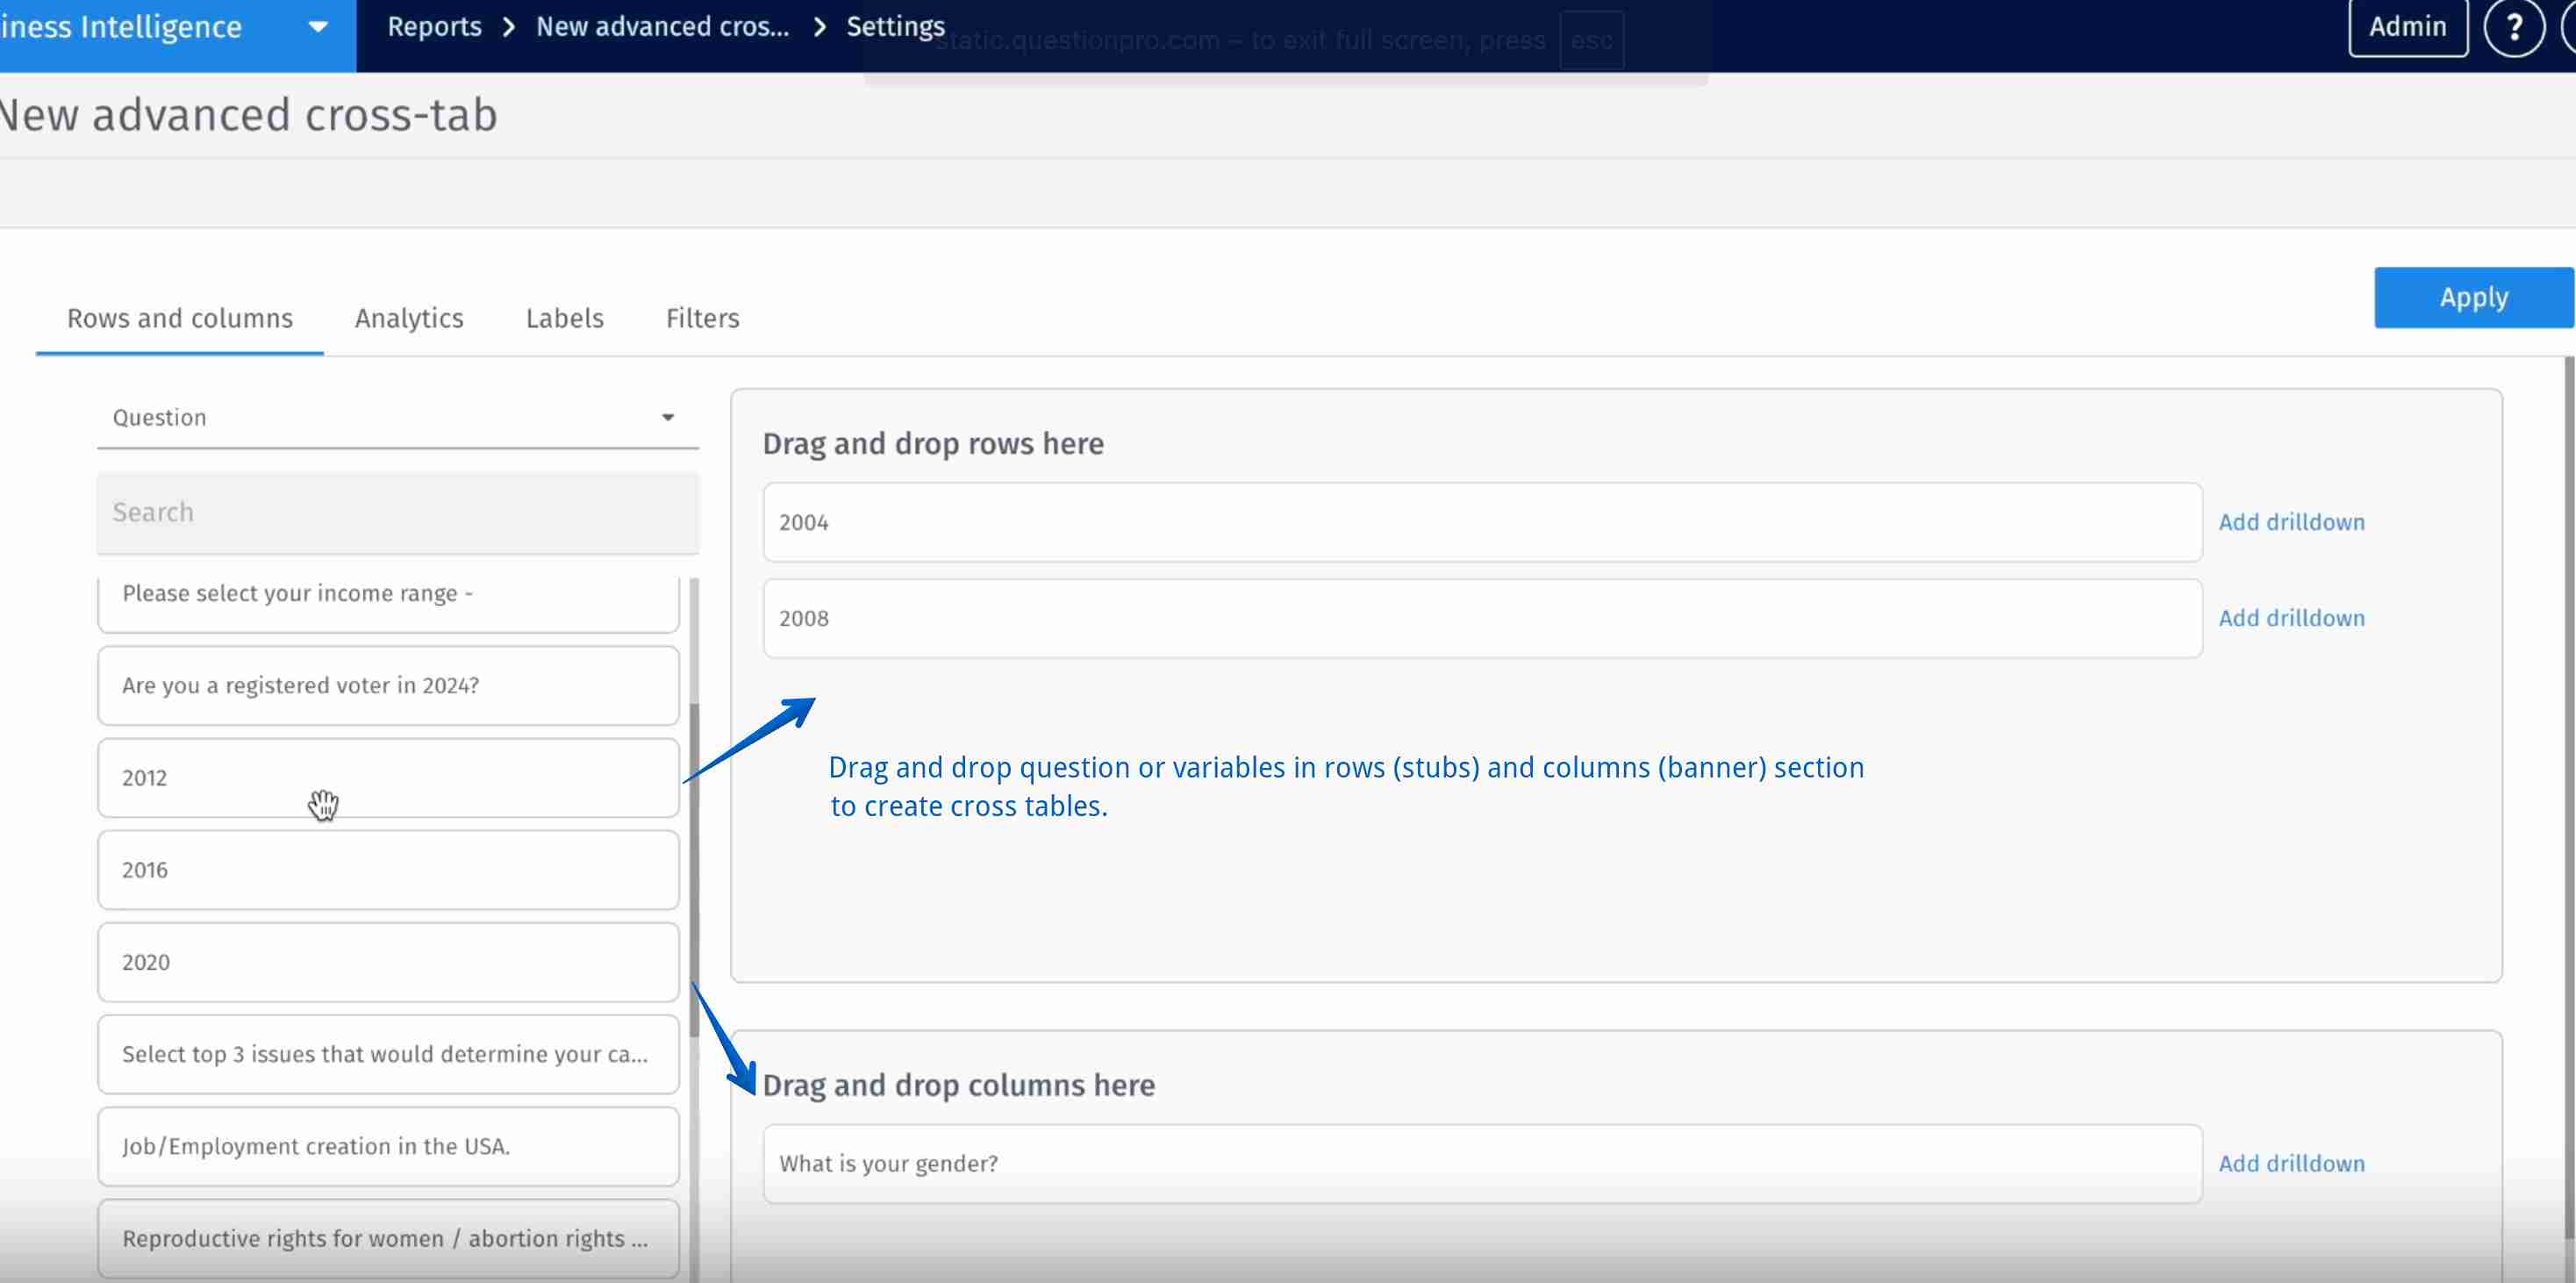Select Job/Employment creation in the USA item
Image resolution: width=2576 pixels, height=1283 pixels.
click(388, 1146)
